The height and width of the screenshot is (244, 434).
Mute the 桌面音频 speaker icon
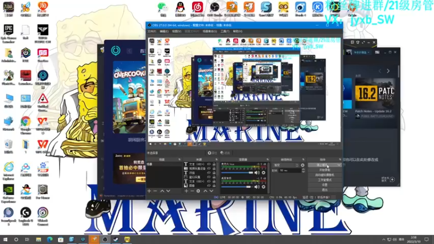pos(257,187)
